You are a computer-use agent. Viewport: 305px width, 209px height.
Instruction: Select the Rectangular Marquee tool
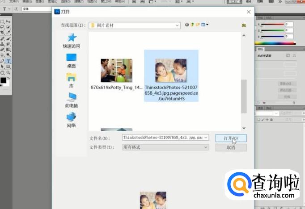pos(2,21)
